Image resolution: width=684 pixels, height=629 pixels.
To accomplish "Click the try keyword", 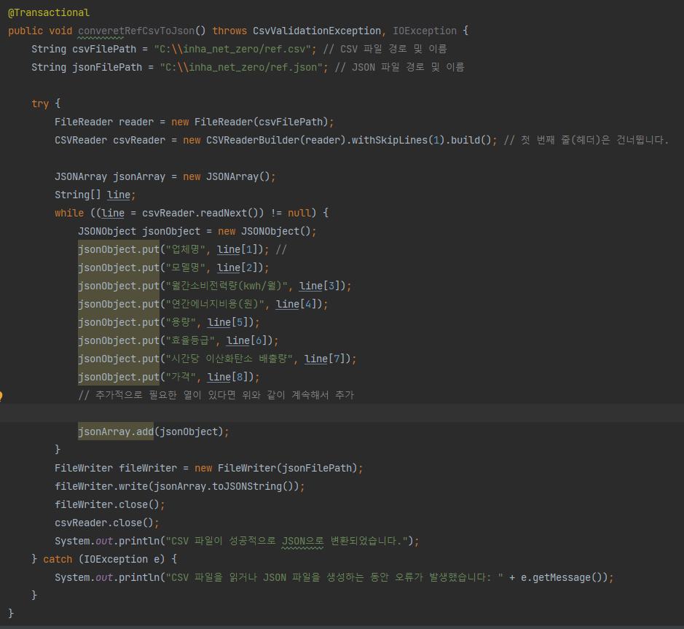I will pos(40,104).
